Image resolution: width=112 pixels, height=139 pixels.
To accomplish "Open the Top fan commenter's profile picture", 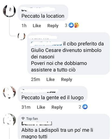I will [9, 120].
